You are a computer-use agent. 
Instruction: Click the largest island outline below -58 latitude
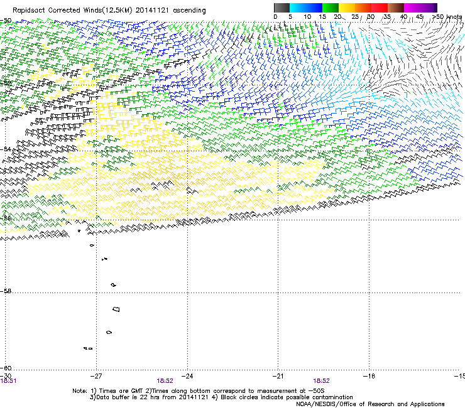116,309
